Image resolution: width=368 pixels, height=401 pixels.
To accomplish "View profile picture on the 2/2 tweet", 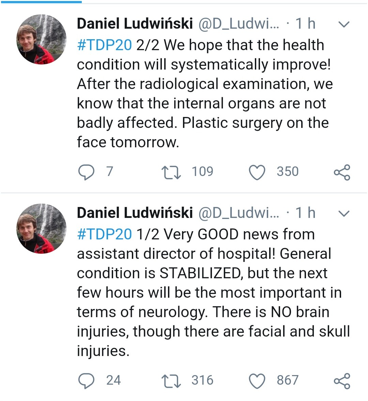I will (x=42, y=40).
